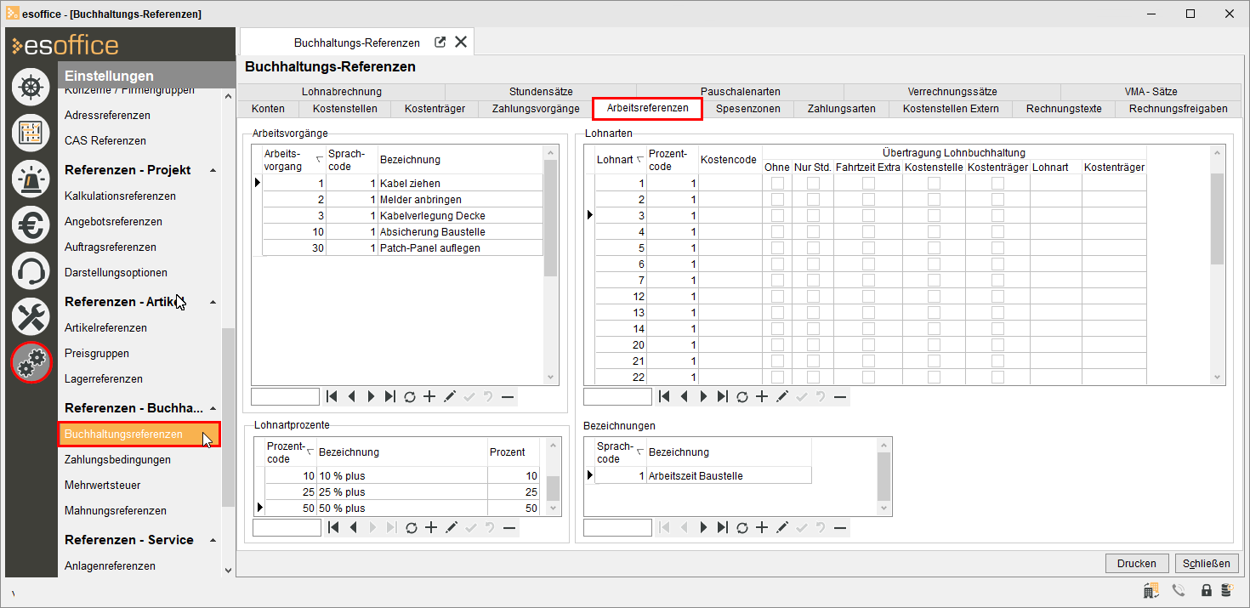Close the Buchhaltungs-Referenzen tab with the X

tap(461, 42)
